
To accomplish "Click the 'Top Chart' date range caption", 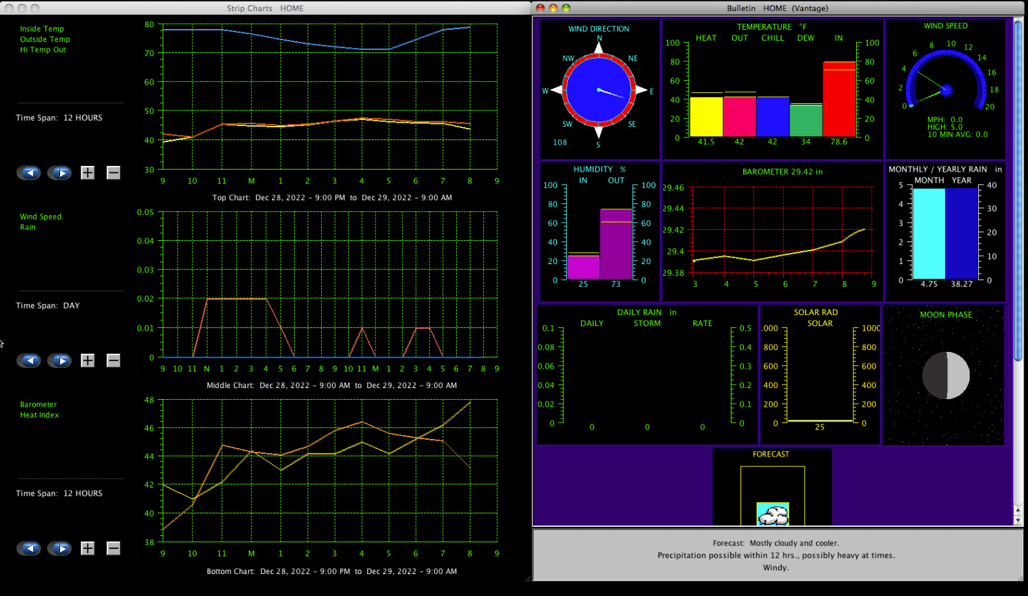I will point(332,198).
